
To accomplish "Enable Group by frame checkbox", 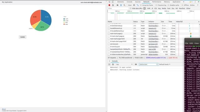I will (x=141, y=5).
